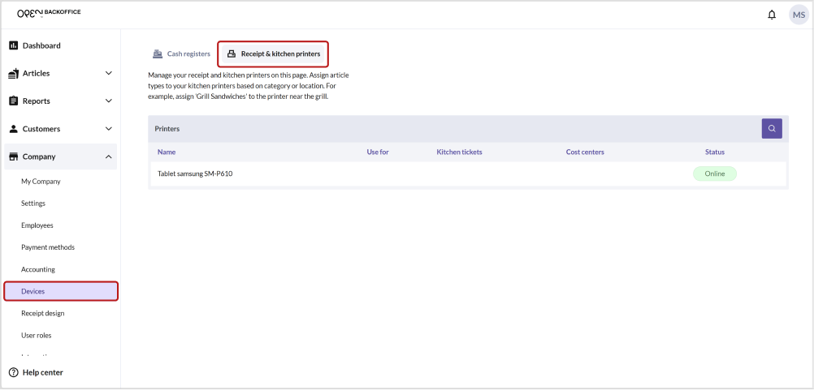This screenshot has height=390, width=814.
Task: Click the Help center question icon
Action: coord(13,372)
